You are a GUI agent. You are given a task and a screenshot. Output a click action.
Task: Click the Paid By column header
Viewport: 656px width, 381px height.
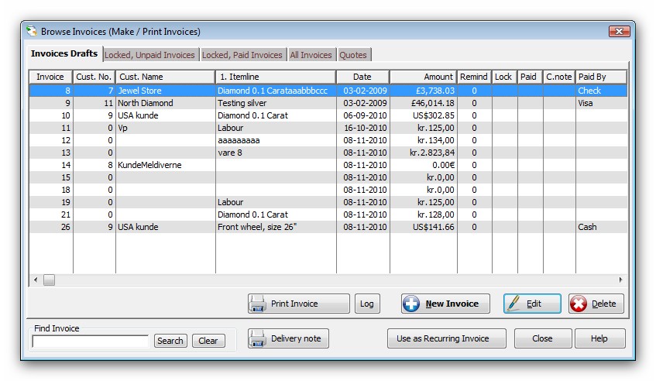pos(601,77)
